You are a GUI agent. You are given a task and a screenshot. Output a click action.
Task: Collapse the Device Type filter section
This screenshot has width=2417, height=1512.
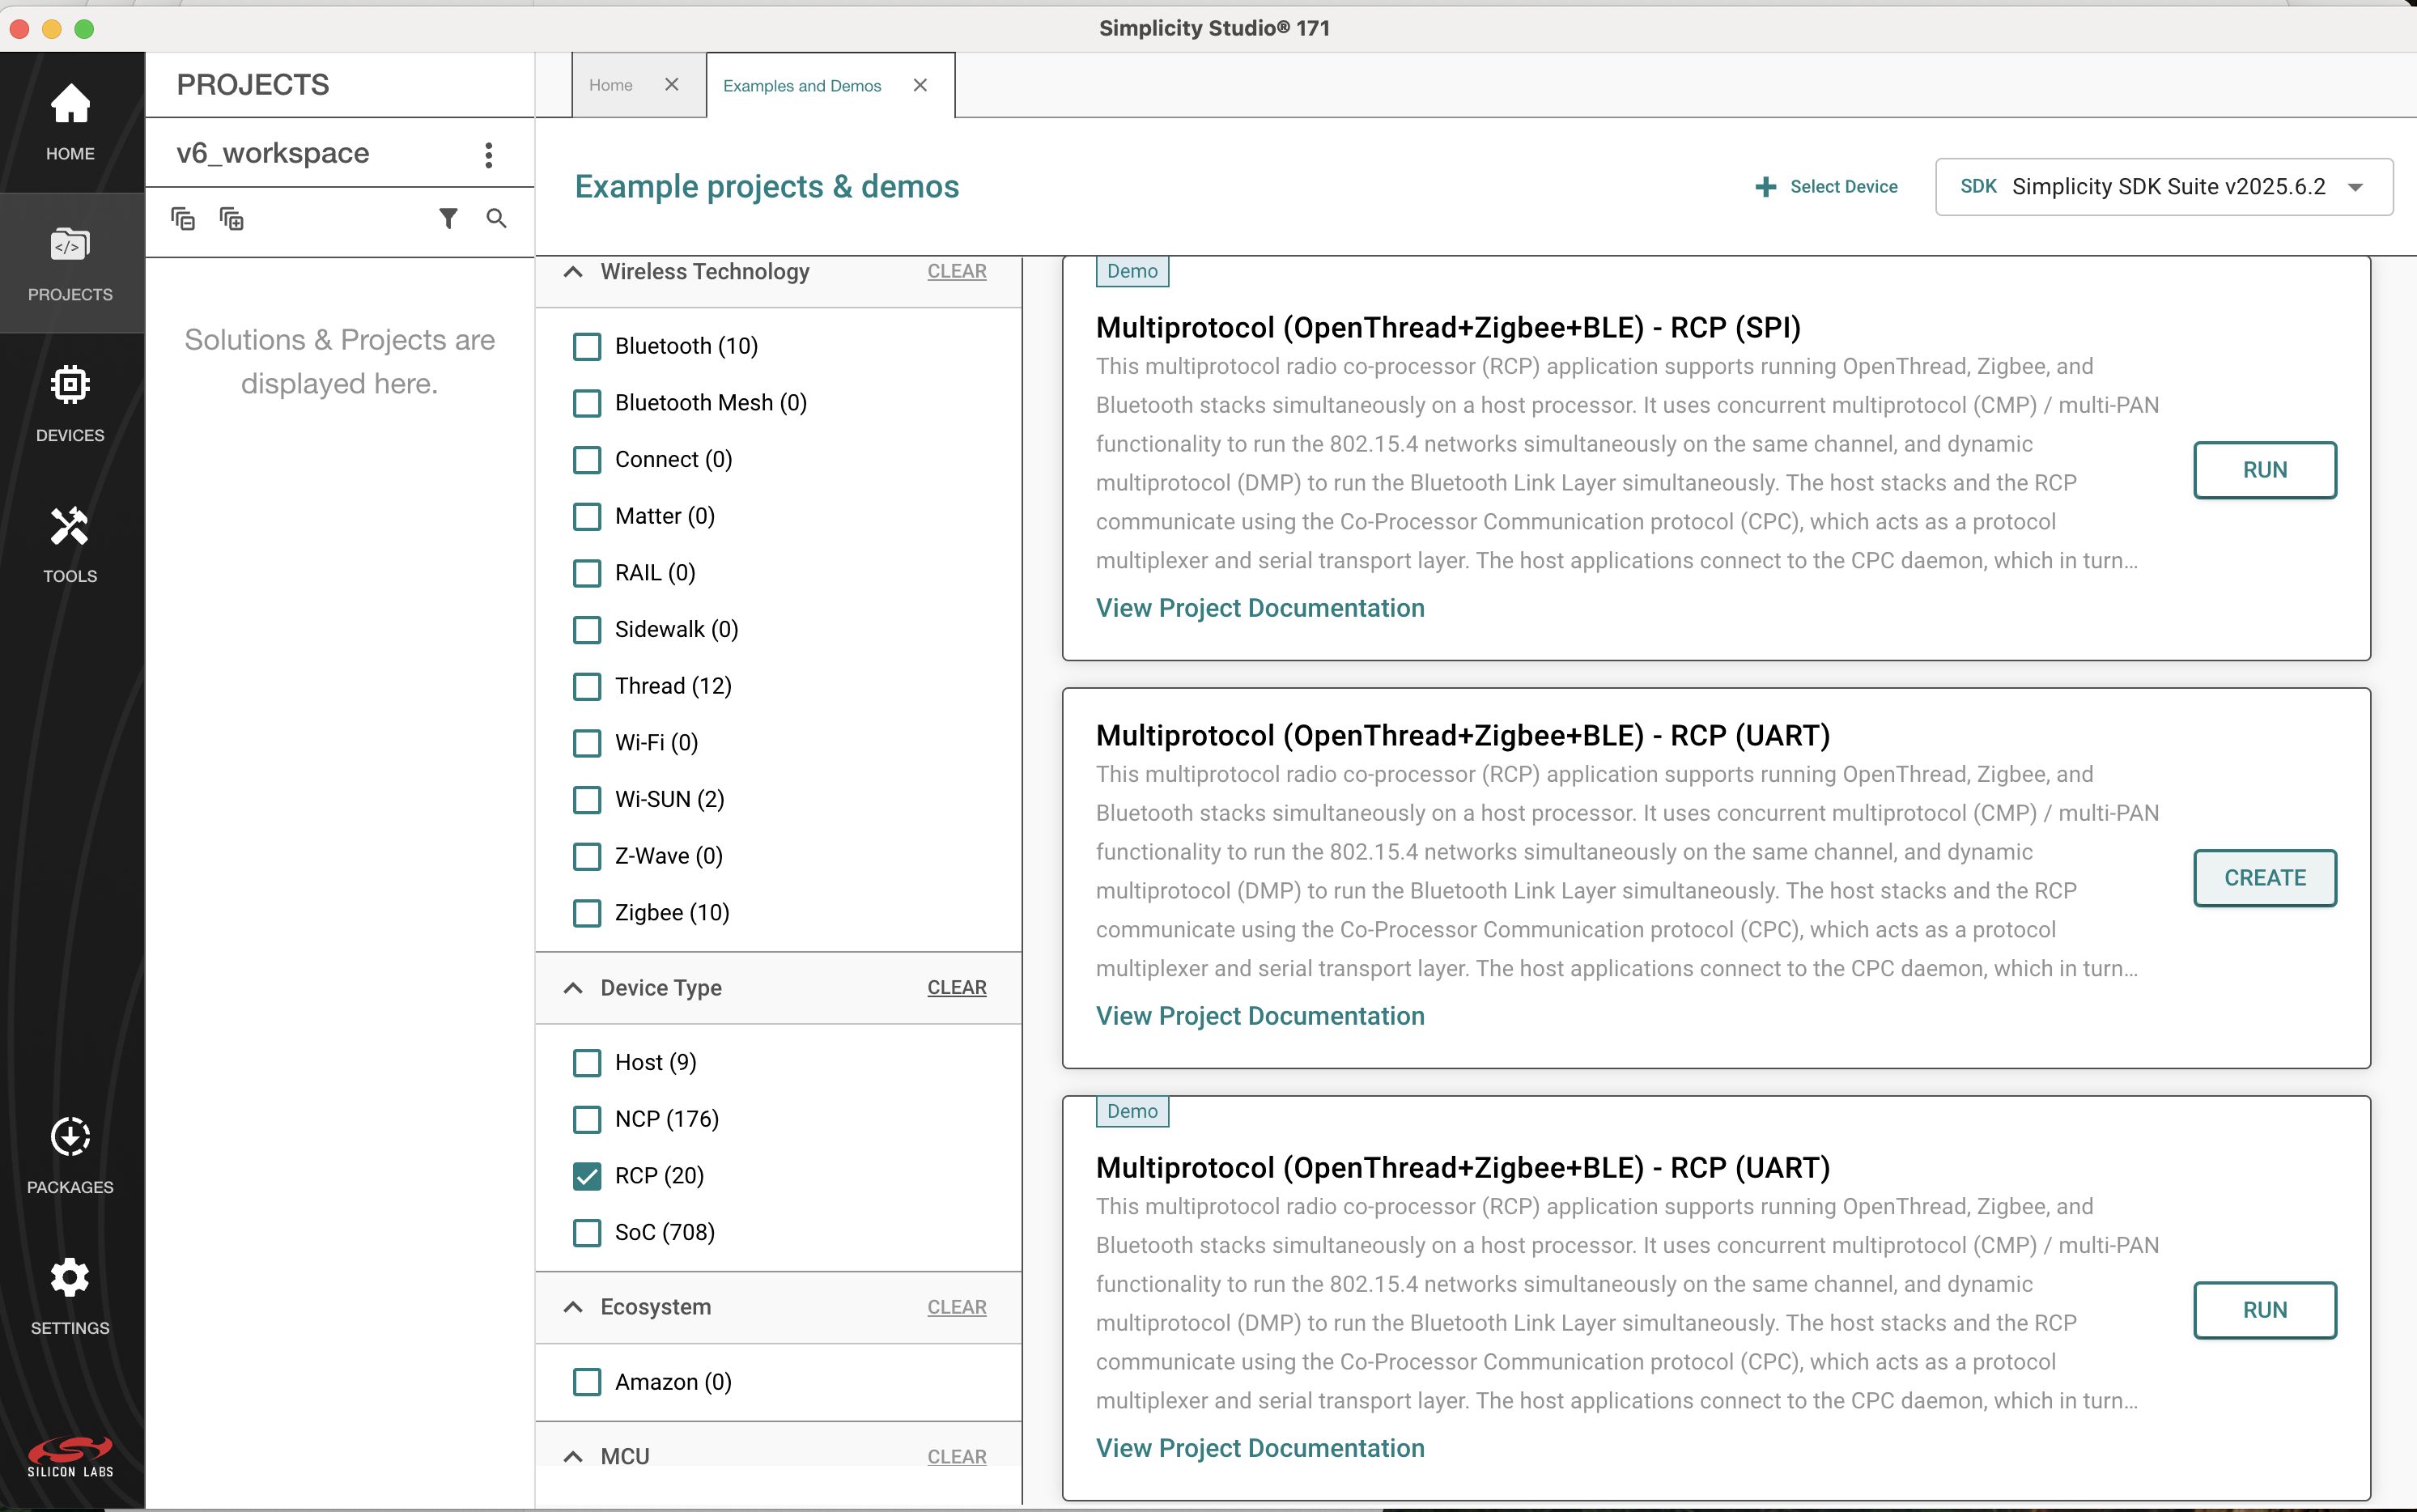(x=573, y=987)
